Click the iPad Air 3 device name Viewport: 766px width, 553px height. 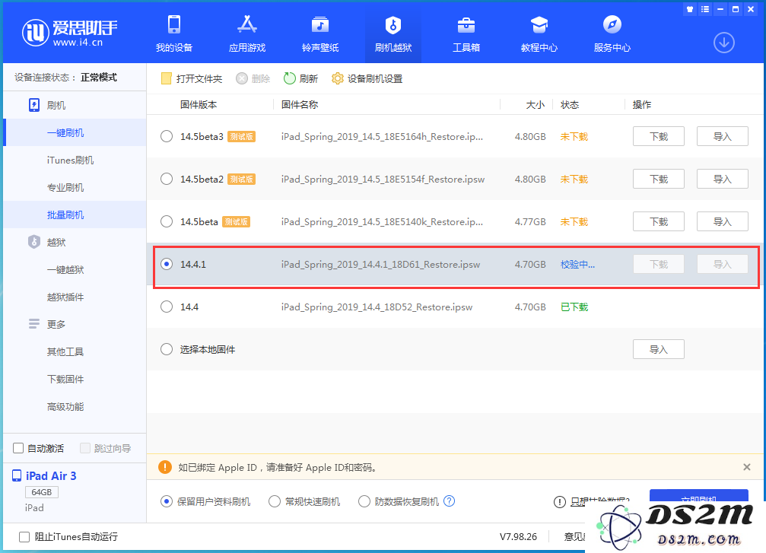pos(51,476)
